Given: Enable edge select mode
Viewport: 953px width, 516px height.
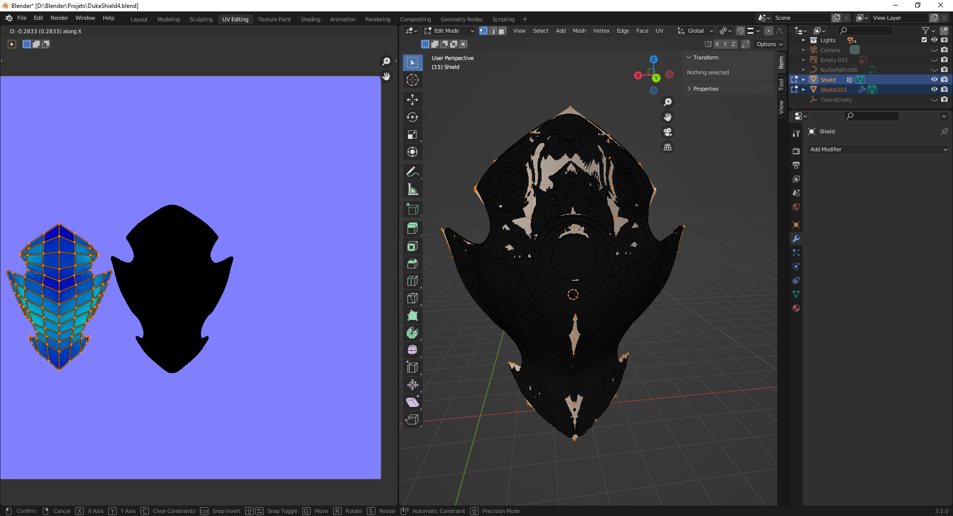Looking at the screenshot, I should click(x=493, y=31).
